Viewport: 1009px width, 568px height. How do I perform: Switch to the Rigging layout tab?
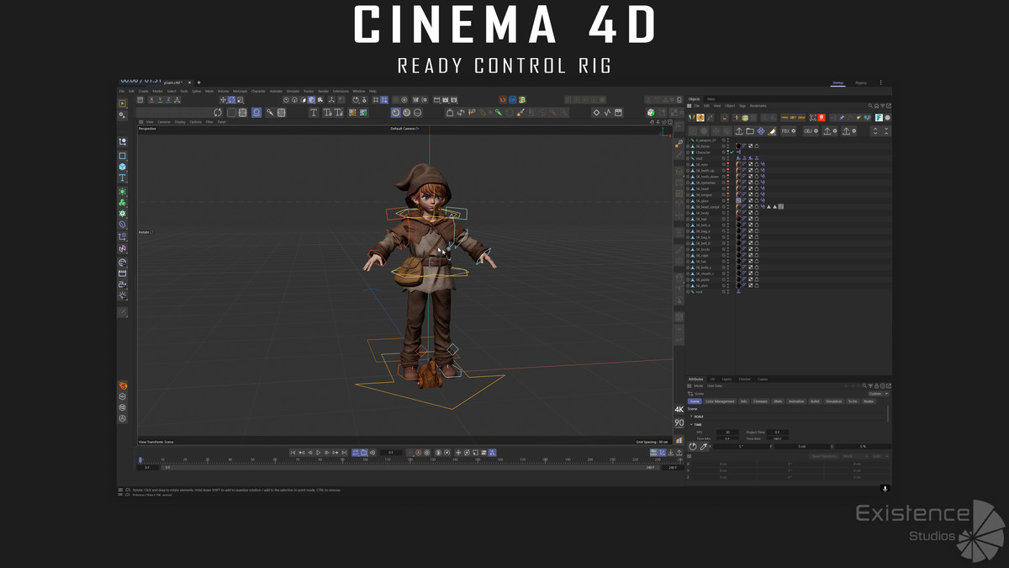(860, 82)
